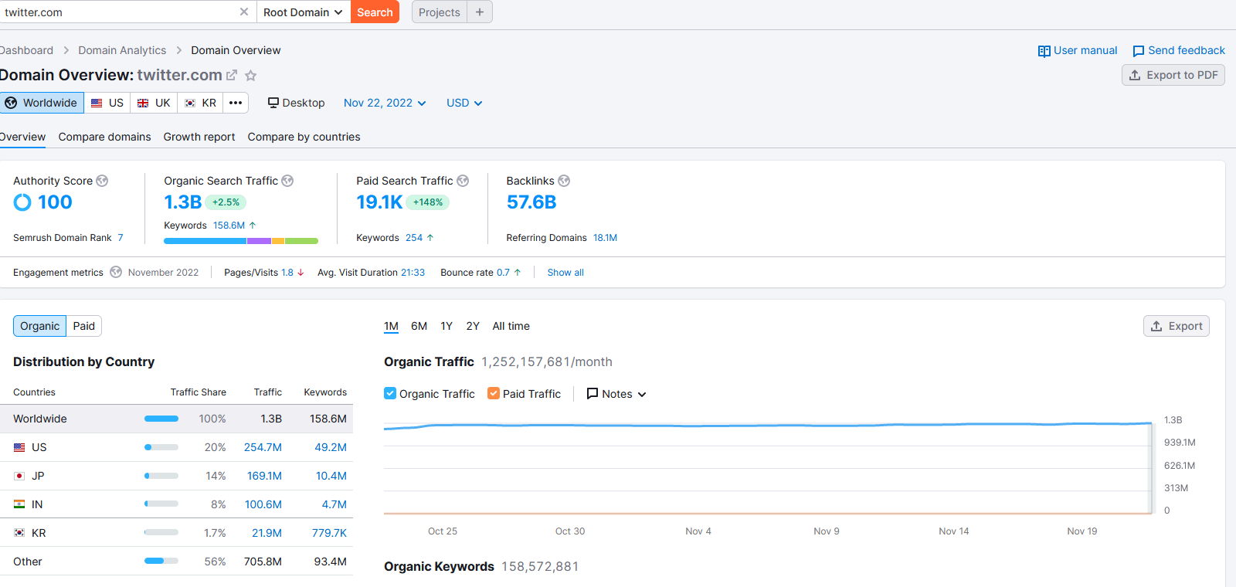1236x587 pixels.
Task: Click the Authority Score ring icon
Action: [x=22, y=202]
